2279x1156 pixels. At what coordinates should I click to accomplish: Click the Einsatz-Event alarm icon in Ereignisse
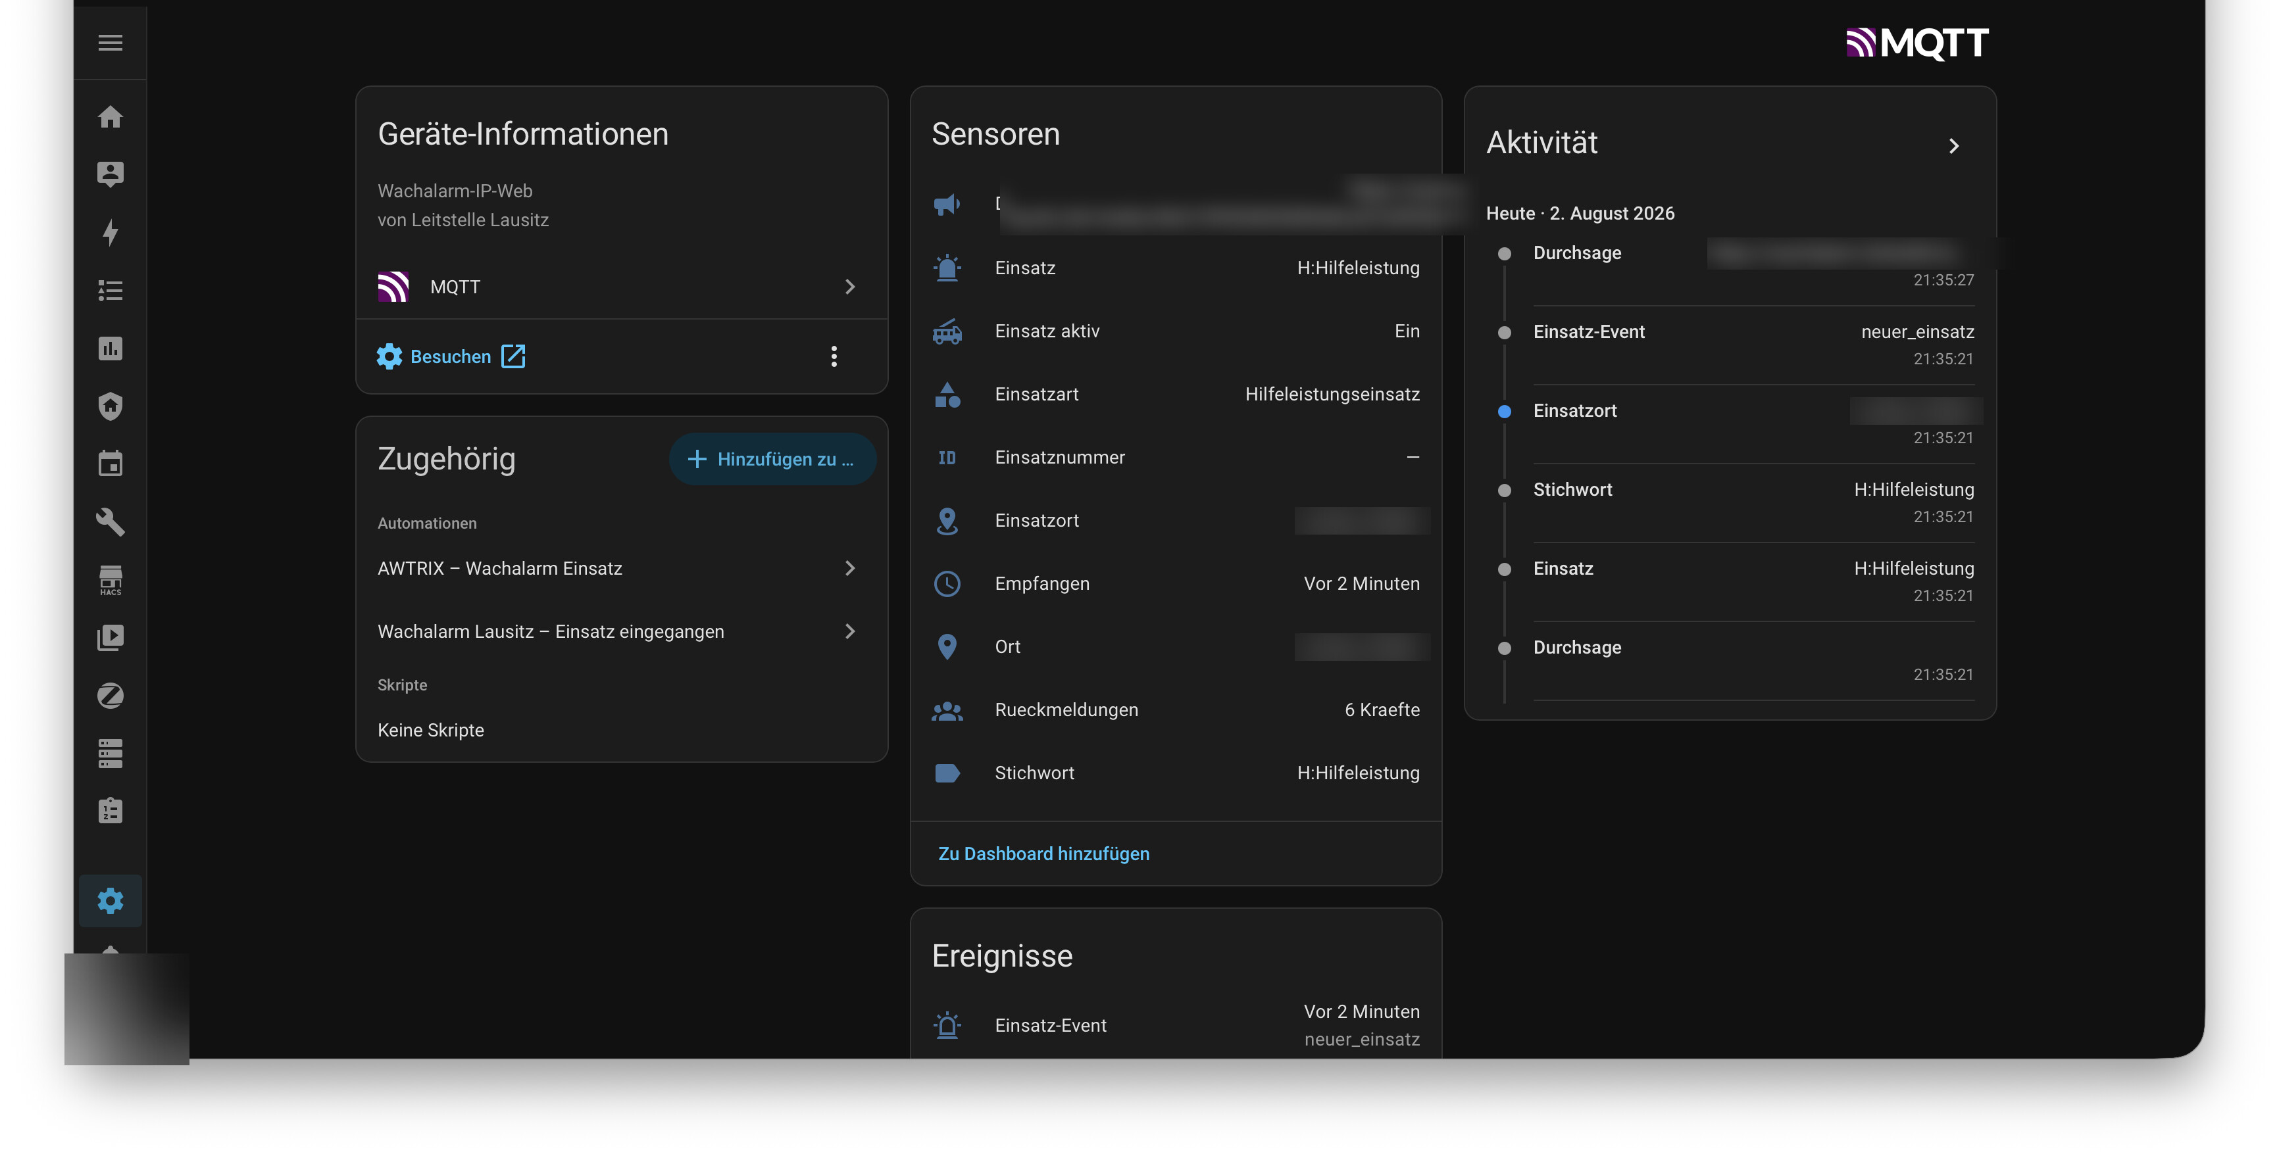pyautogui.click(x=947, y=1025)
